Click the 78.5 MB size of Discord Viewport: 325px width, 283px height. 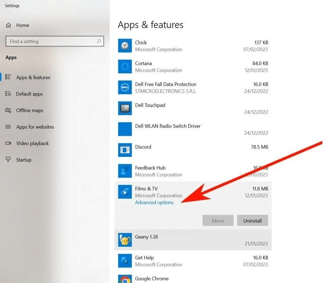tap(260, 147)
